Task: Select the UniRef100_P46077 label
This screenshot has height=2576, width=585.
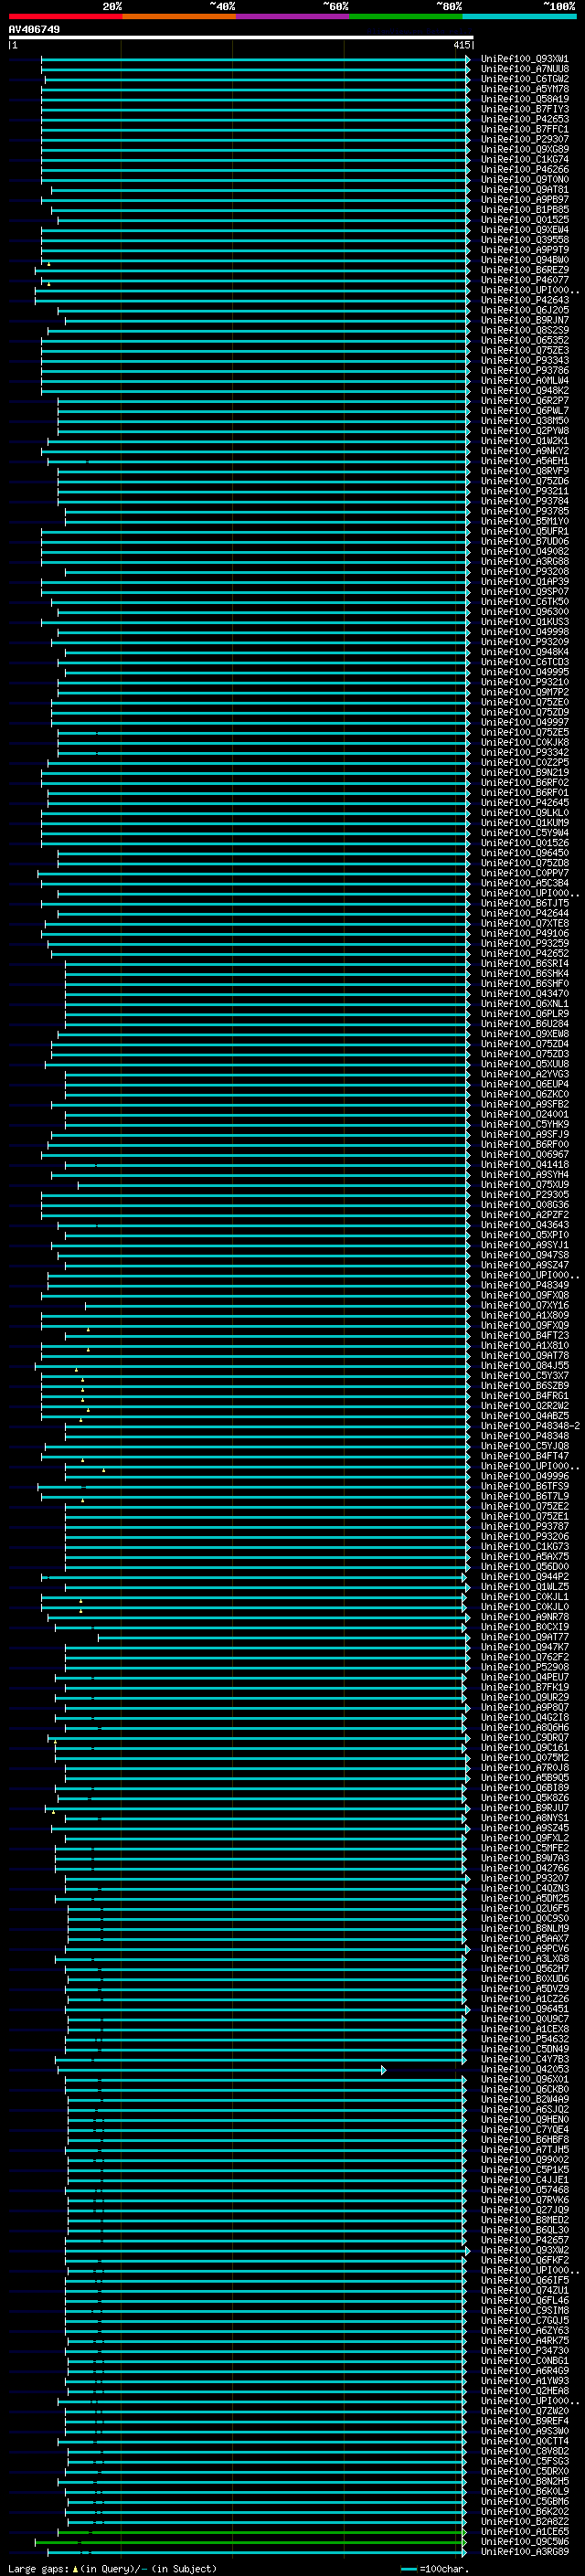Action: coord(525,280)
